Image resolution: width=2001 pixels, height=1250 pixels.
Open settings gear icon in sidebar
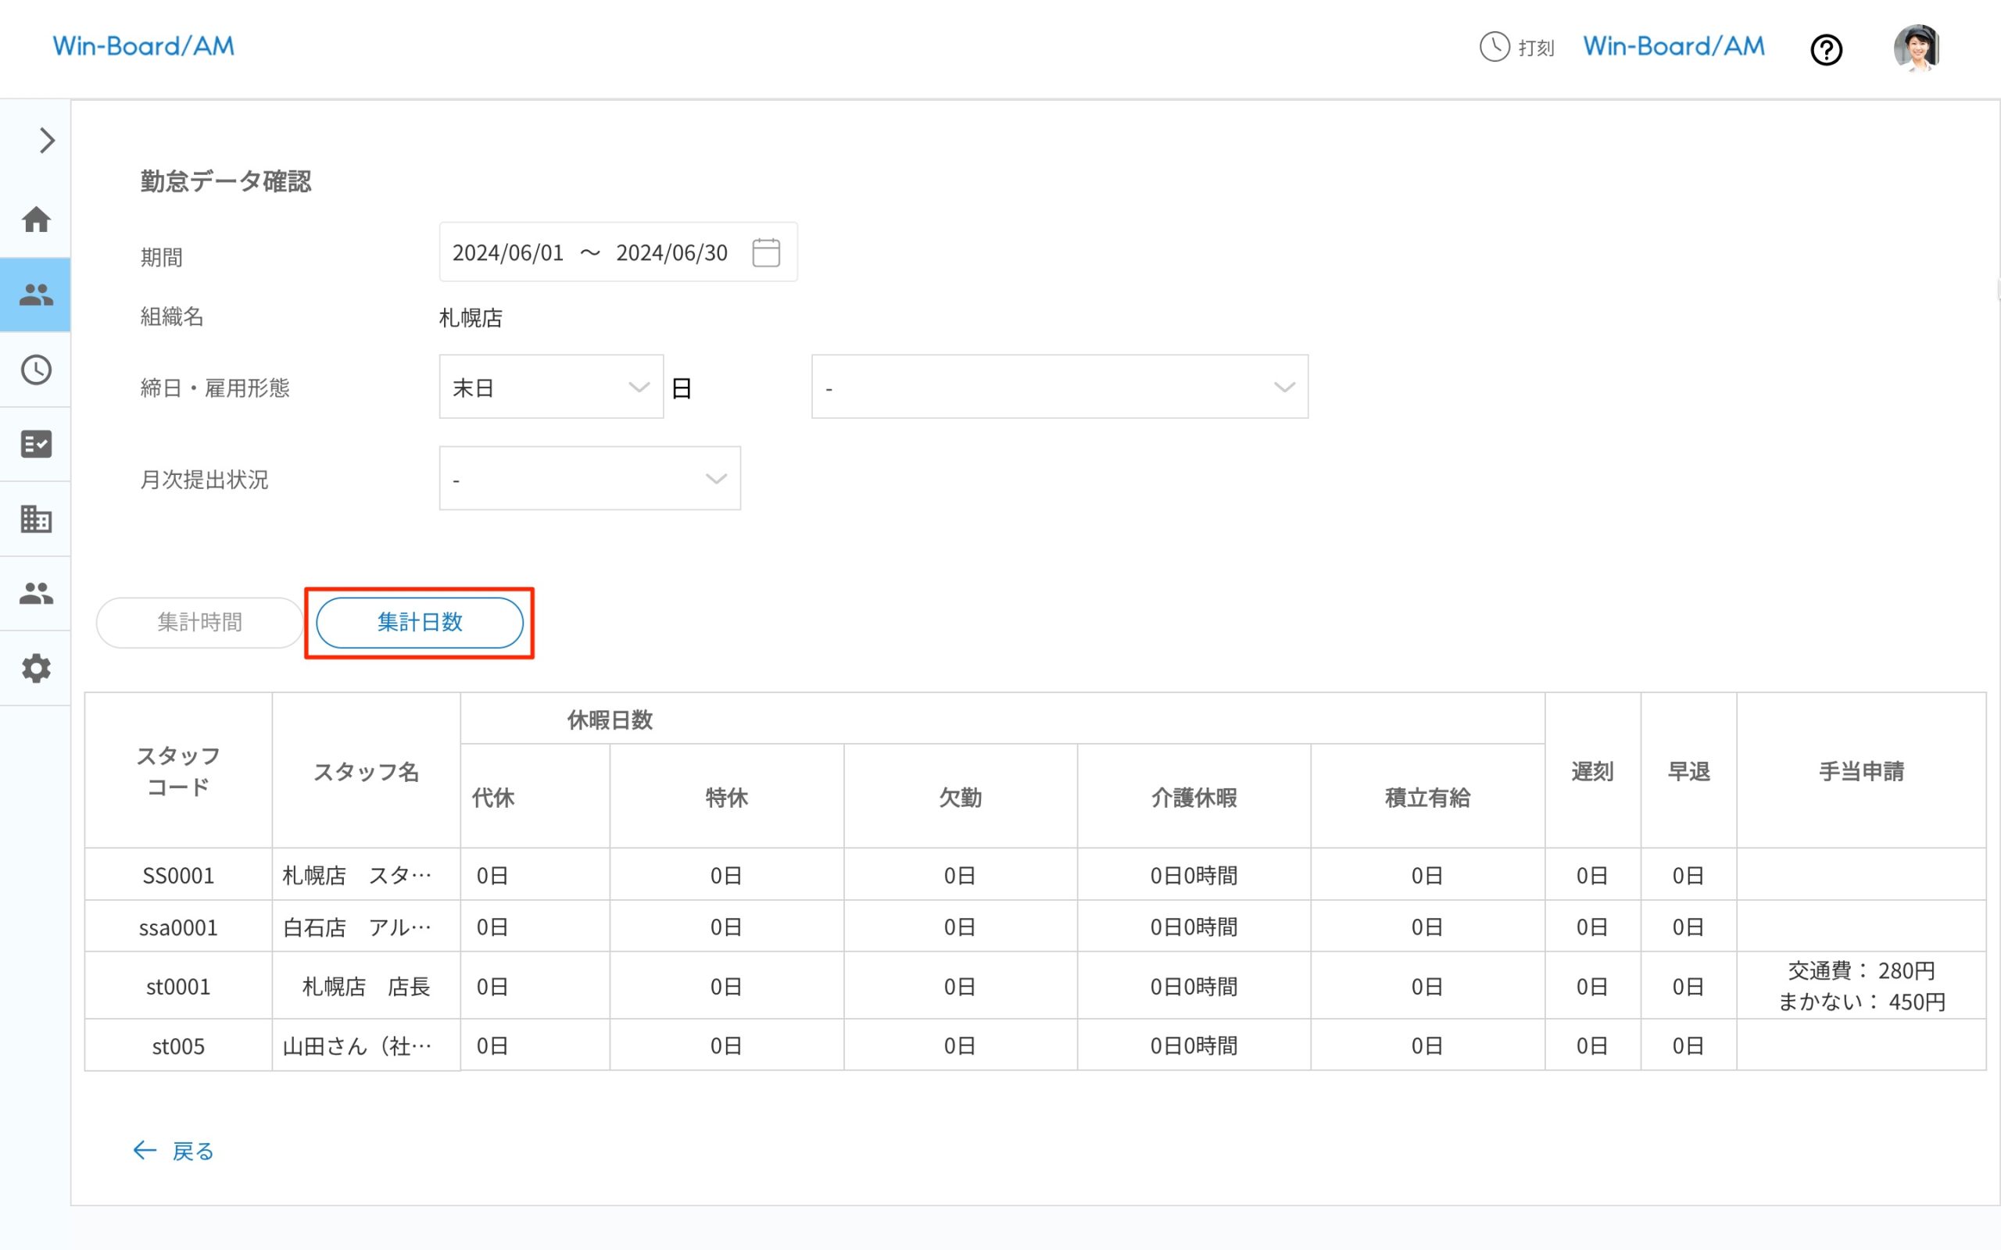click(37, 668)
